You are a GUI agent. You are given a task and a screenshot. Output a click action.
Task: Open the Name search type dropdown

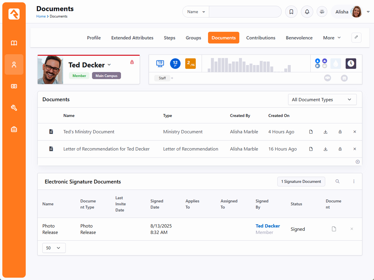tap(196, 12)
